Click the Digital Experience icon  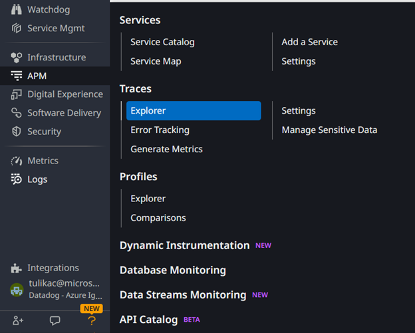17,94
